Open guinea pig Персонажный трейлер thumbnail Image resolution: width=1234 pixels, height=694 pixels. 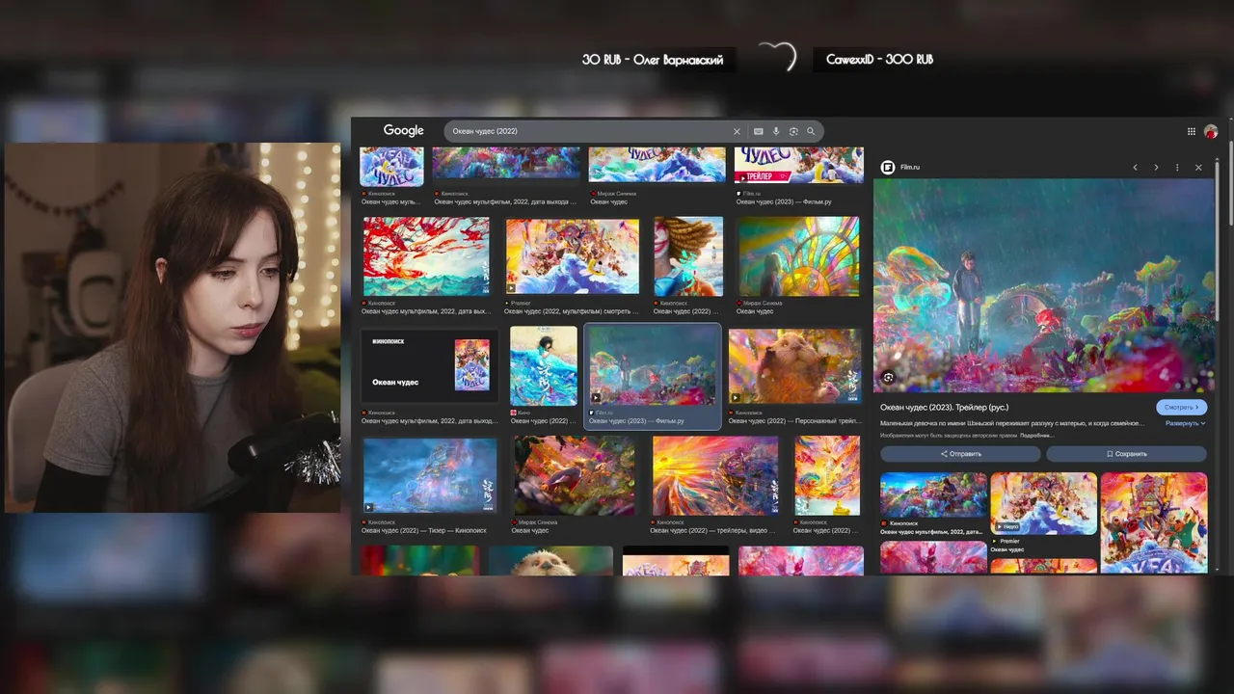click(795, 366)
